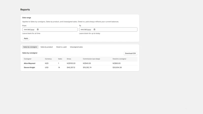The image size is (203, 114).
Task: Click the Consignor column header
Action: click(28, 59)
